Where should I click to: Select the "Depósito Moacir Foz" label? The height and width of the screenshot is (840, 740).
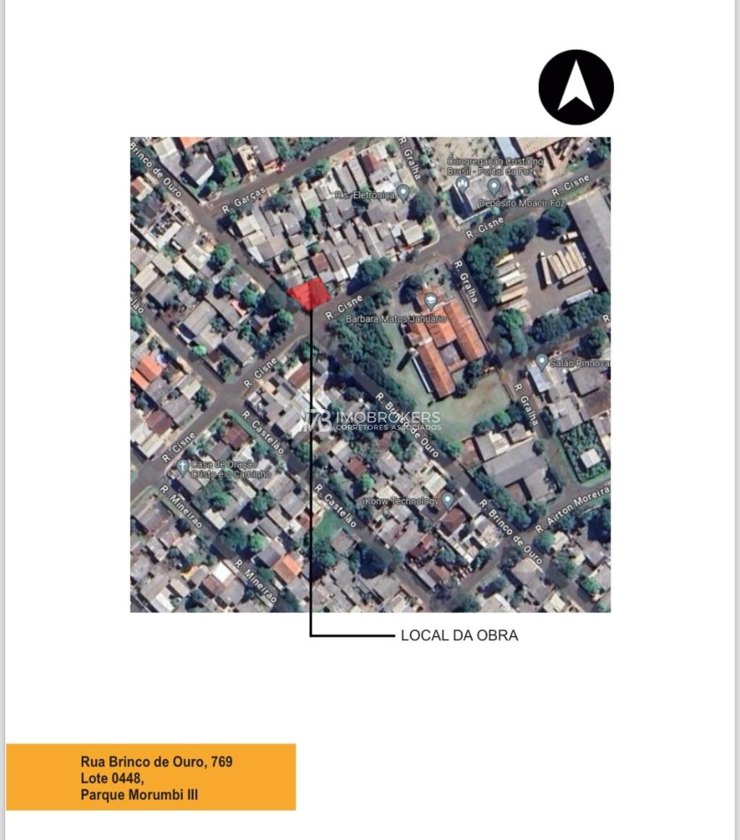[522, 203]
